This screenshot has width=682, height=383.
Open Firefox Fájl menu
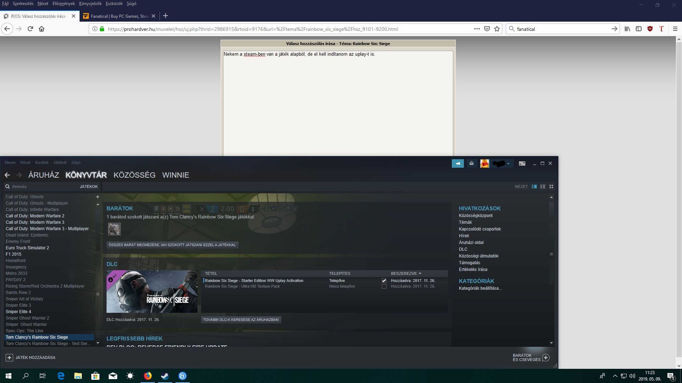pos(5,4)
